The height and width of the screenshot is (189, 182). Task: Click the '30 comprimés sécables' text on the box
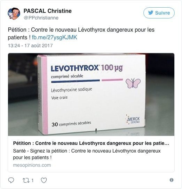[x=71, y=124]
